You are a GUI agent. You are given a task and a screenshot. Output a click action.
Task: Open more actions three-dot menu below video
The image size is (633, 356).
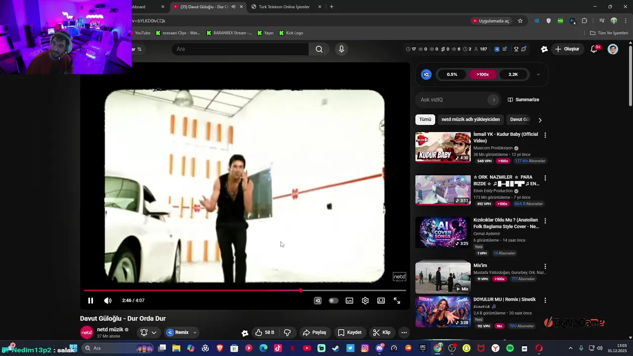404,332
